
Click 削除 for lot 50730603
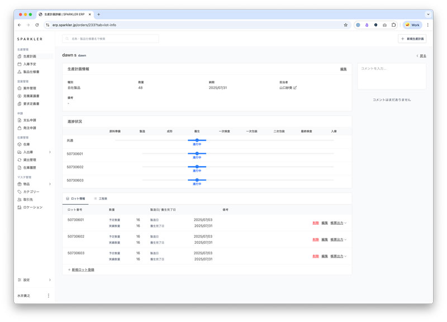[316, 256]
